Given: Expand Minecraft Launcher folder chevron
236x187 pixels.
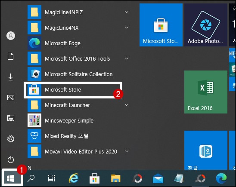Looking at the screenshot, I should click(x=127, y=105).
